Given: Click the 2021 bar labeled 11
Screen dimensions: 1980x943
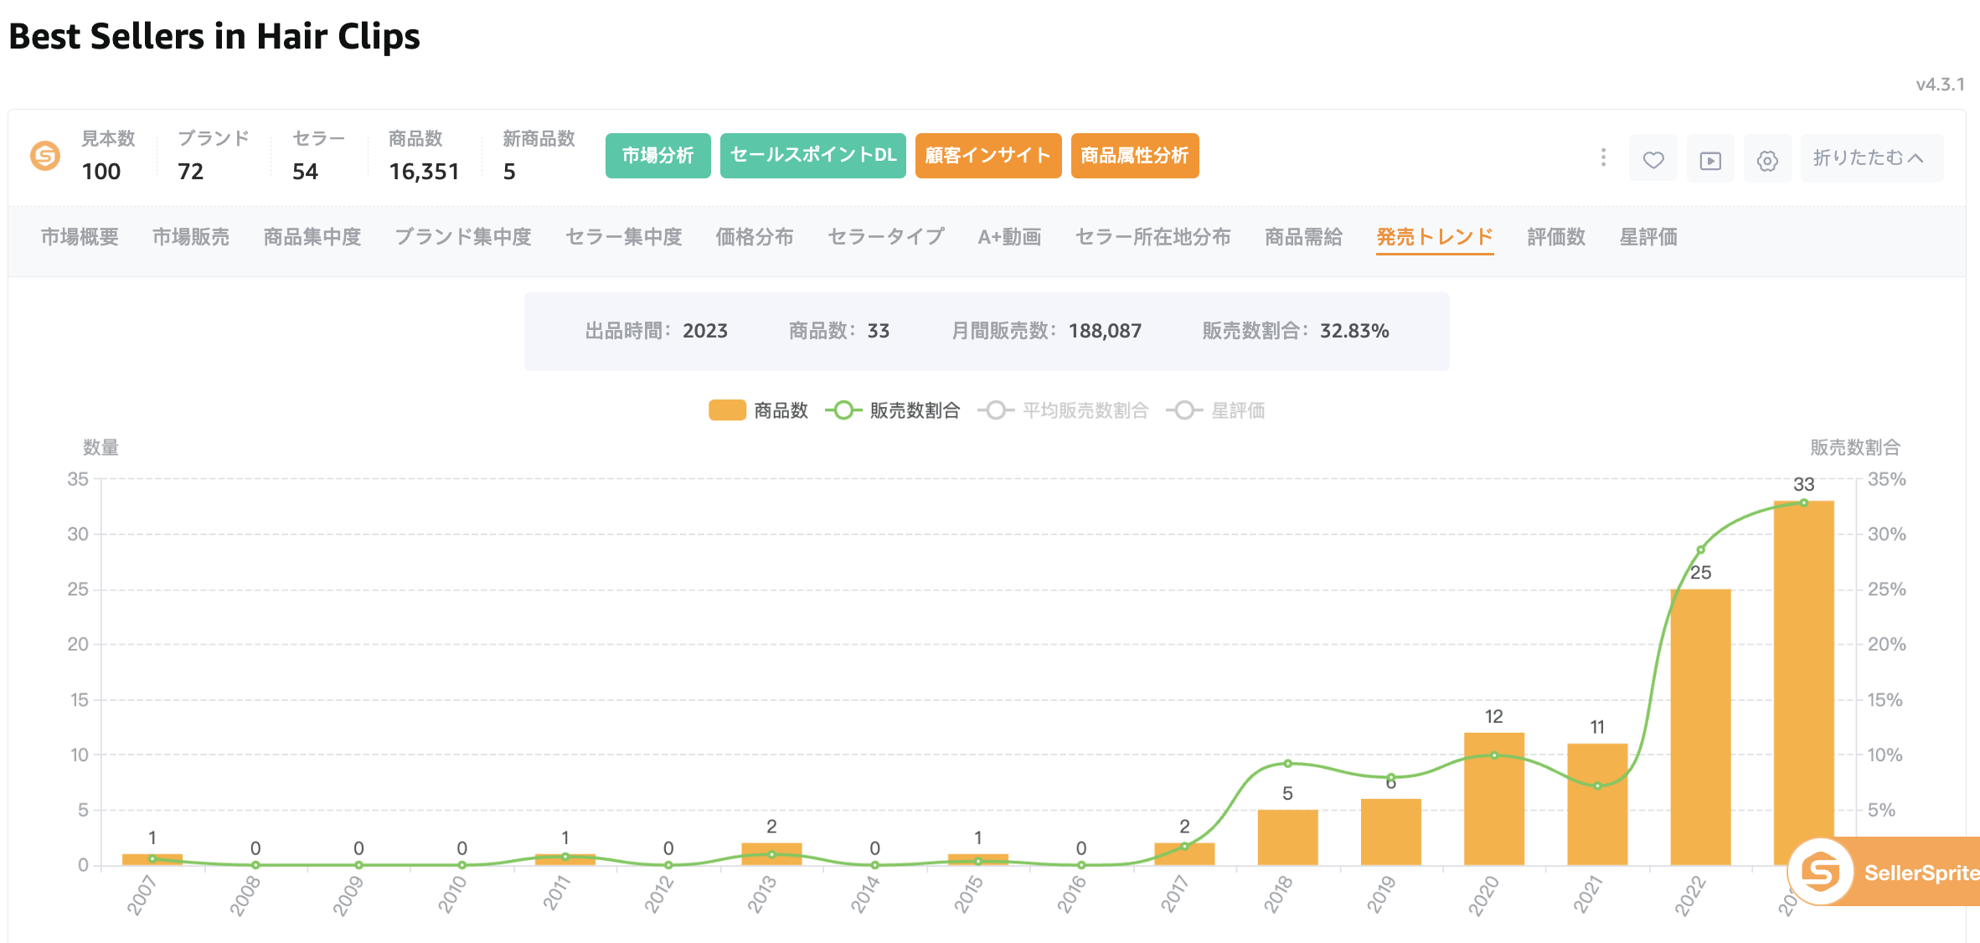Looking at the screenshot, I should point(1597,804).
